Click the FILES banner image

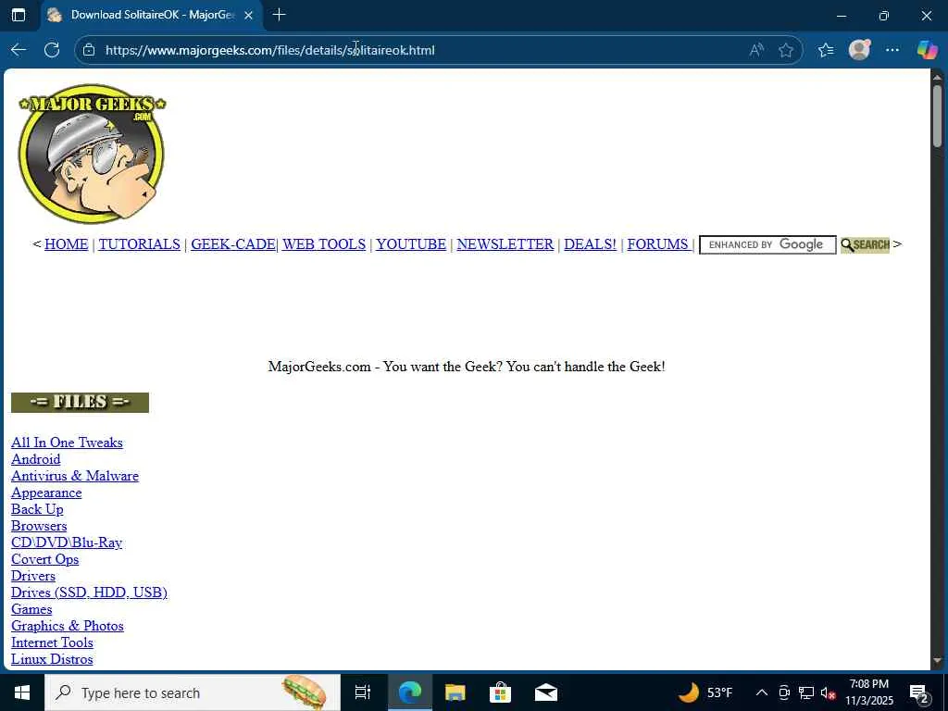[80, 403]
